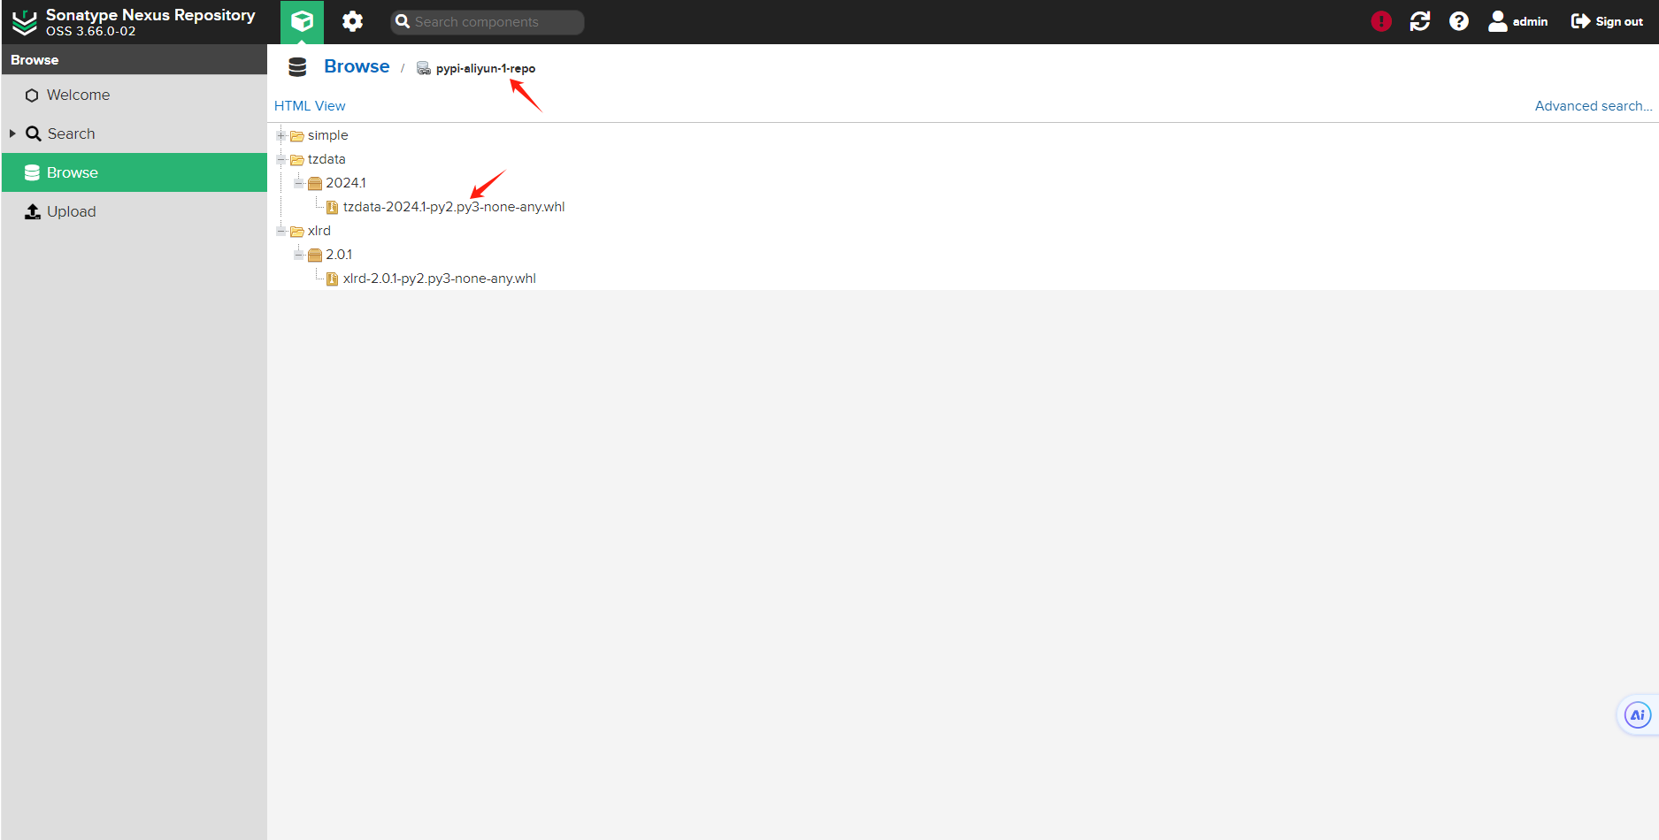The height and width of the screenshot is (840, 1659).
Task: Click the Sign out arrow icon
Action: point(1580,21)
